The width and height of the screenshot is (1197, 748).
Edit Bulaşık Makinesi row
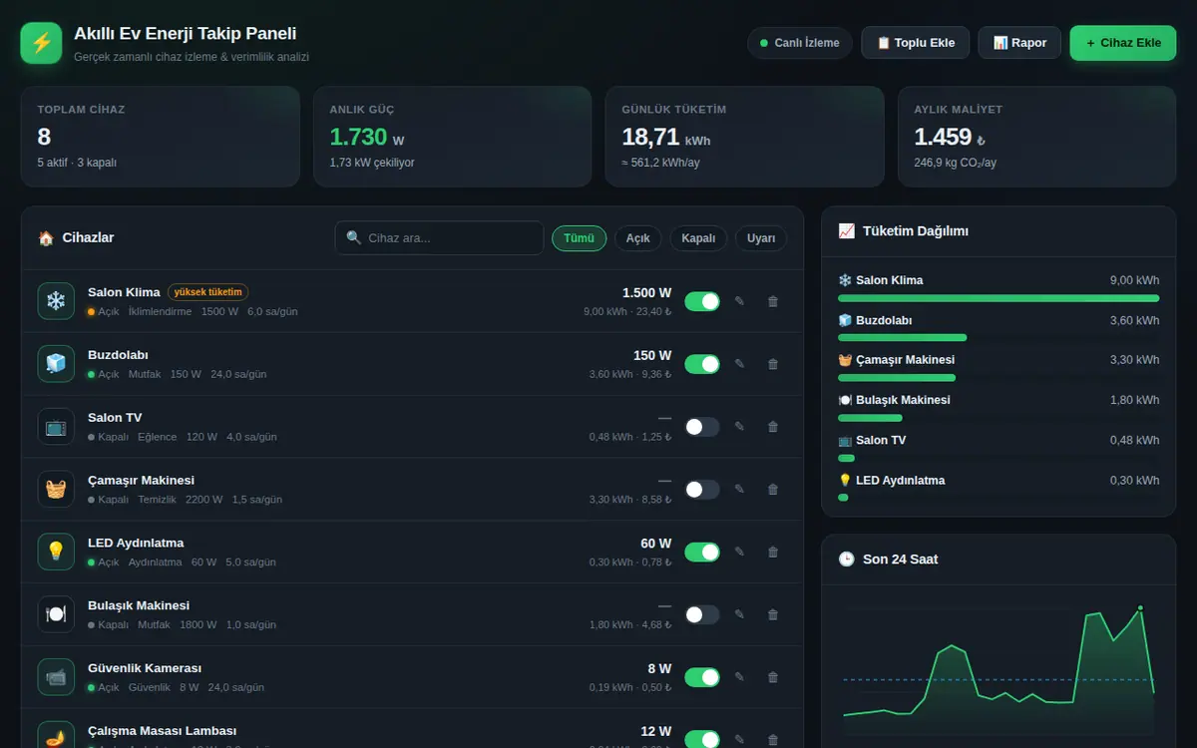coord(739,614)
